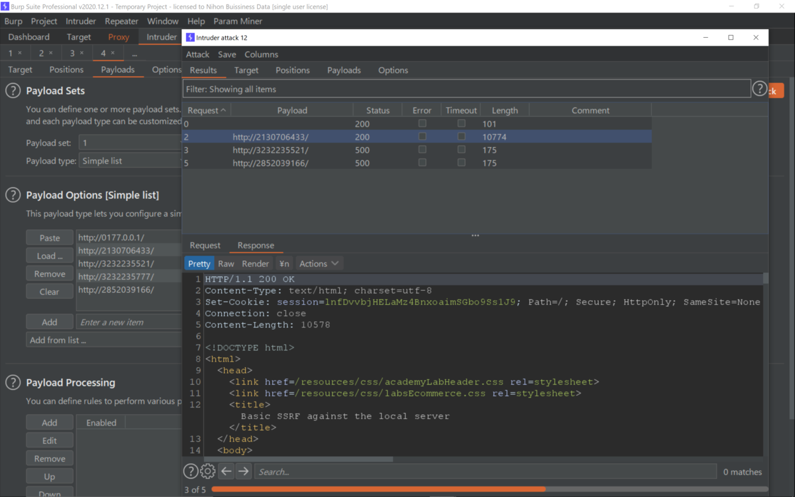This screenshot has height=497, width=795.
Task: Toggle Error checkbox for payload 2130706433
Action: point(422,137)
